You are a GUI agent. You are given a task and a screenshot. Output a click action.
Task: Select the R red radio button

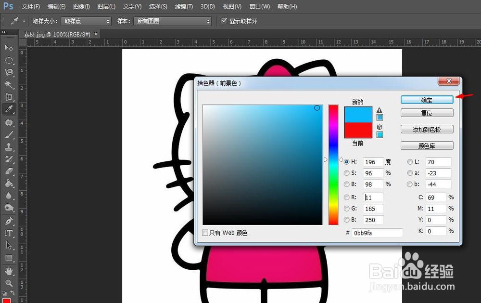pyautogui.click(x=347, y=198)
